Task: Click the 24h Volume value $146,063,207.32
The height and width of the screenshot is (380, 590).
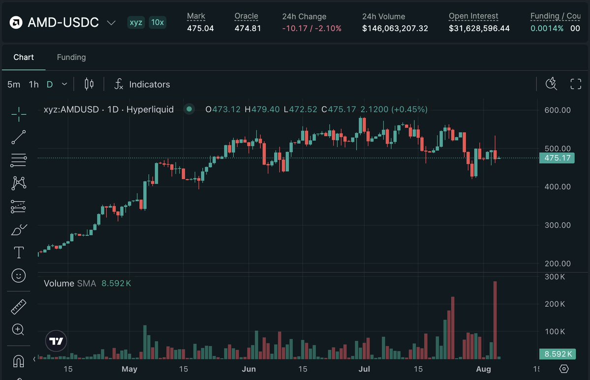Action: pos(395,29)
